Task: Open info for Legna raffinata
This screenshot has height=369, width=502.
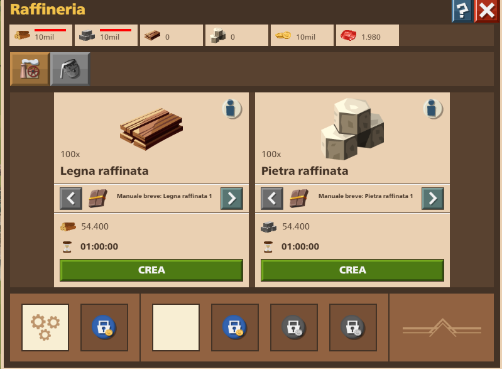Action: coord(232,109)
